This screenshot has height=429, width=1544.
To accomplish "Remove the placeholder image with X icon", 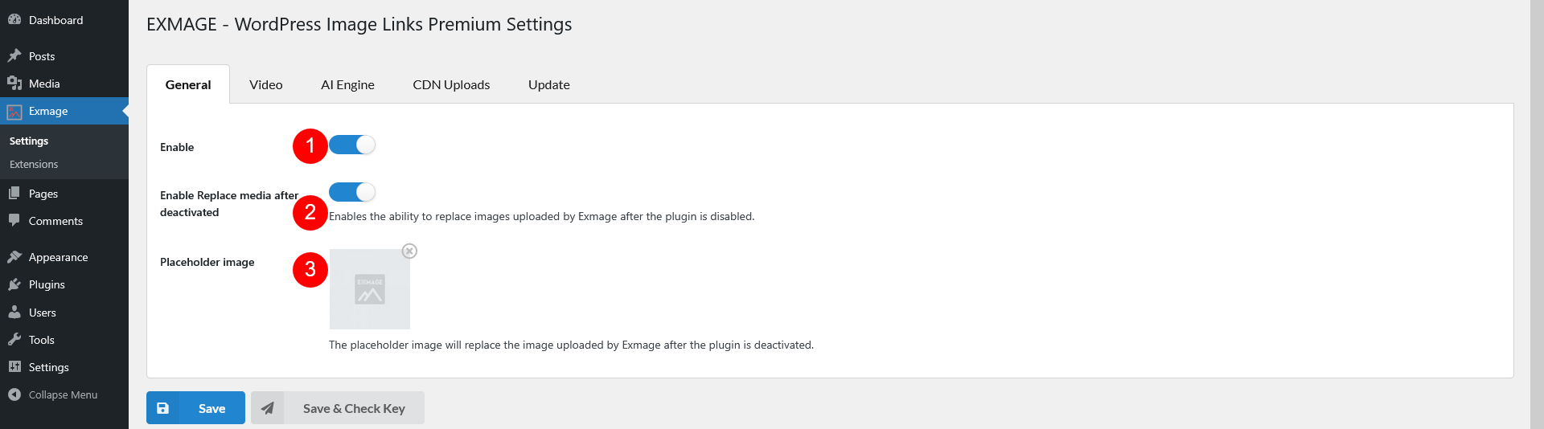I will click(x=409, y=251).
